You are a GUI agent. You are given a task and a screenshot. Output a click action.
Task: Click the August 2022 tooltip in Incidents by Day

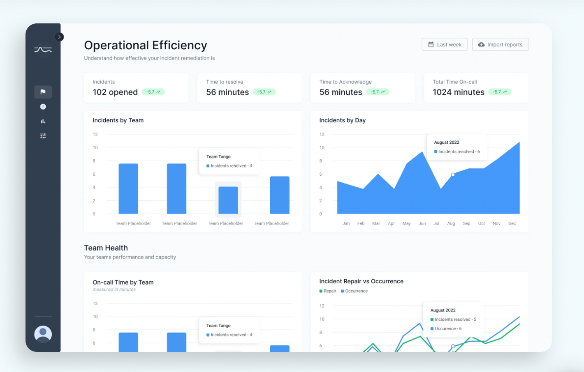pos(457,147)
